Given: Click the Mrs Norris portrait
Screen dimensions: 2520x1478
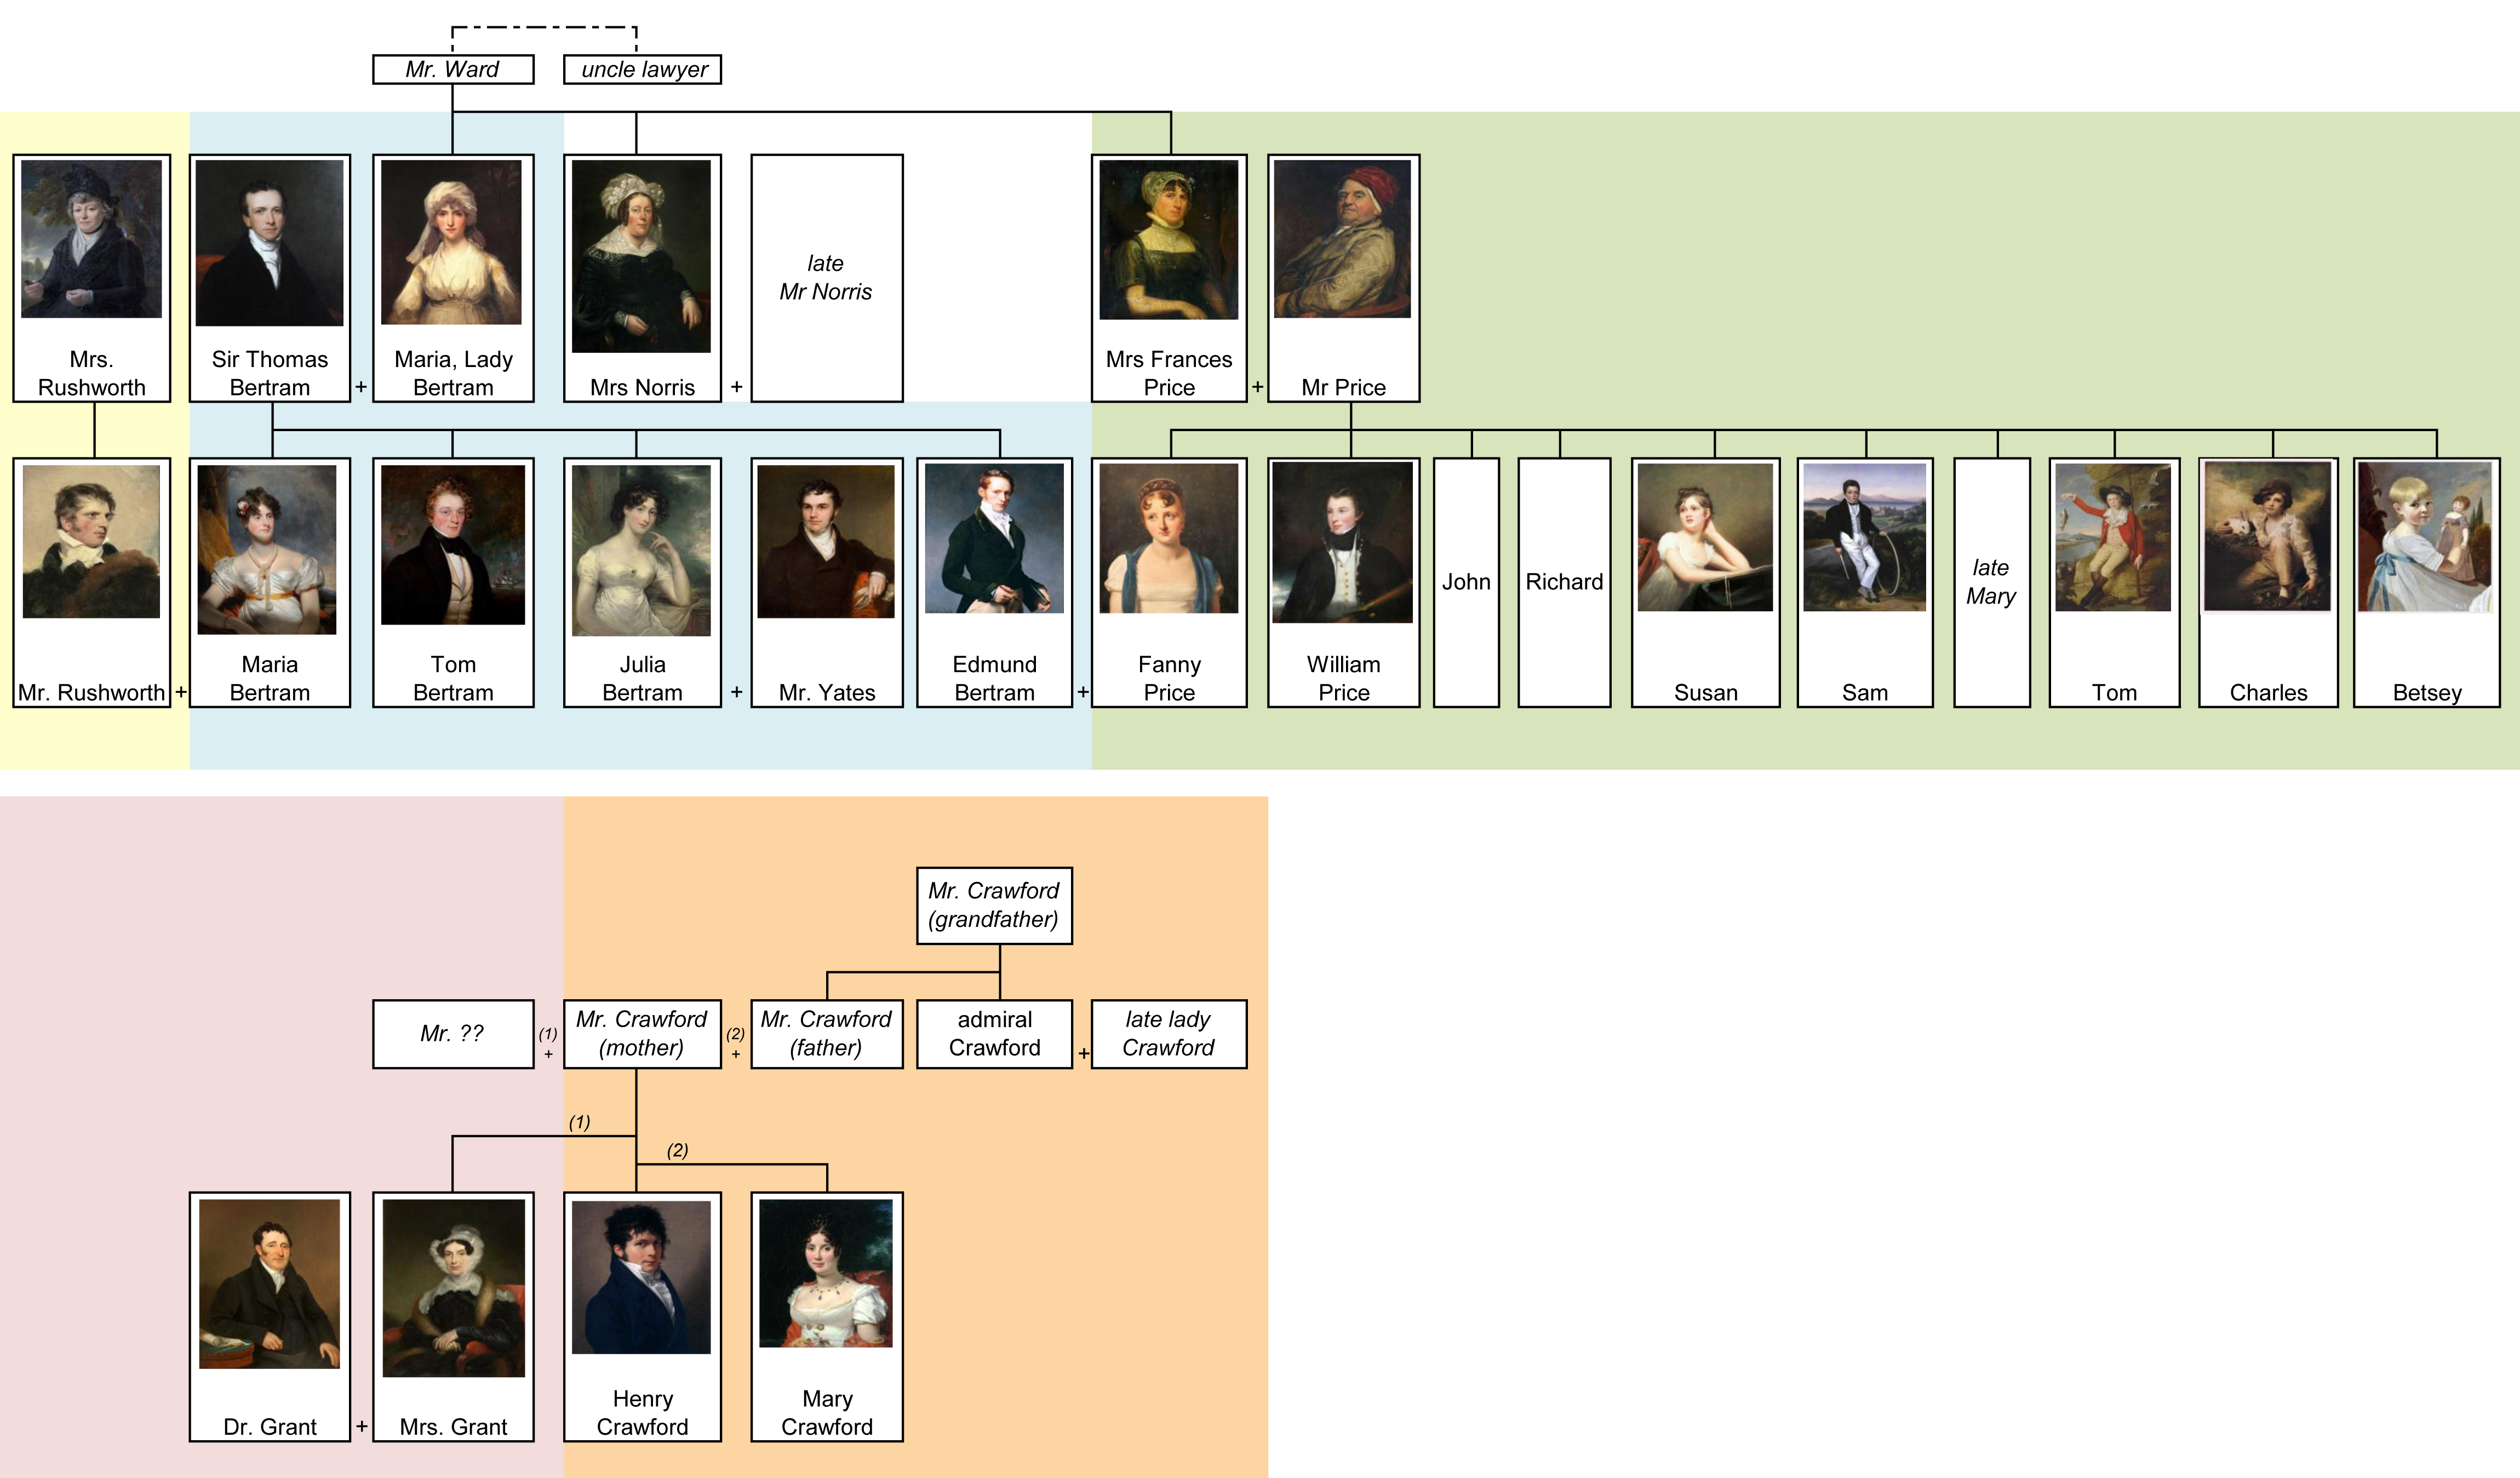Looking at the screenshot, I should pyautogui.click(x=641, y=256).
